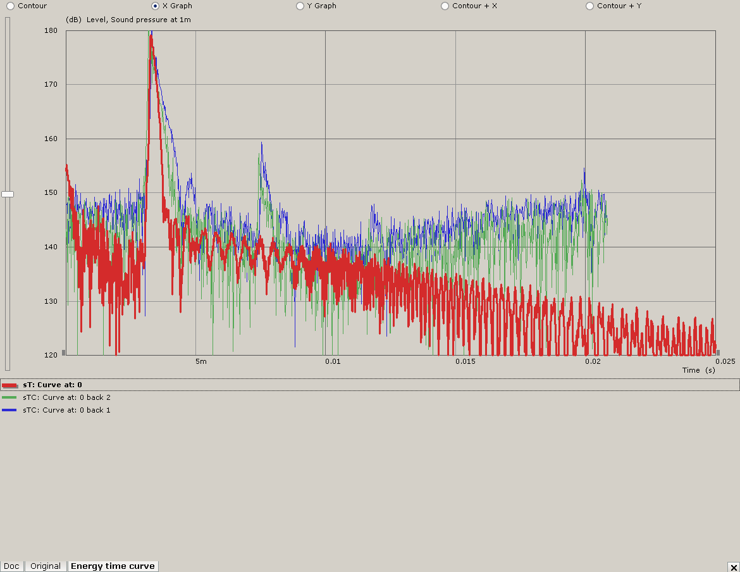Open the Energy time curve tab

point(113,566)
